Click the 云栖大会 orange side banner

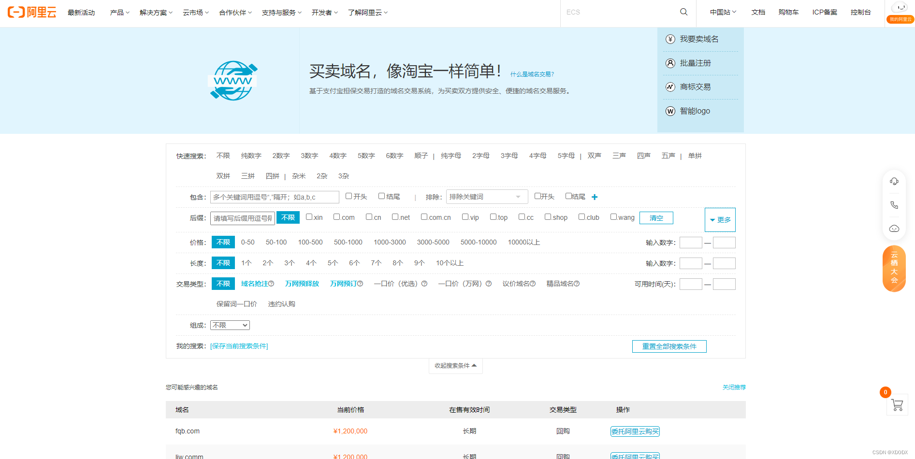[x=894, y=269]
